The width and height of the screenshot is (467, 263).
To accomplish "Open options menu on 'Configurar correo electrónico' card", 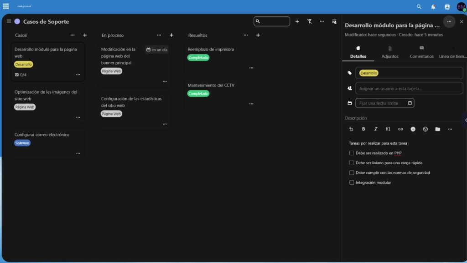I will (x=78, y=153).
